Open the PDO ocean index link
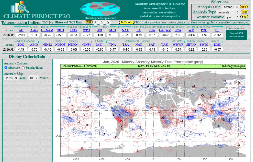 coord(21,45)
